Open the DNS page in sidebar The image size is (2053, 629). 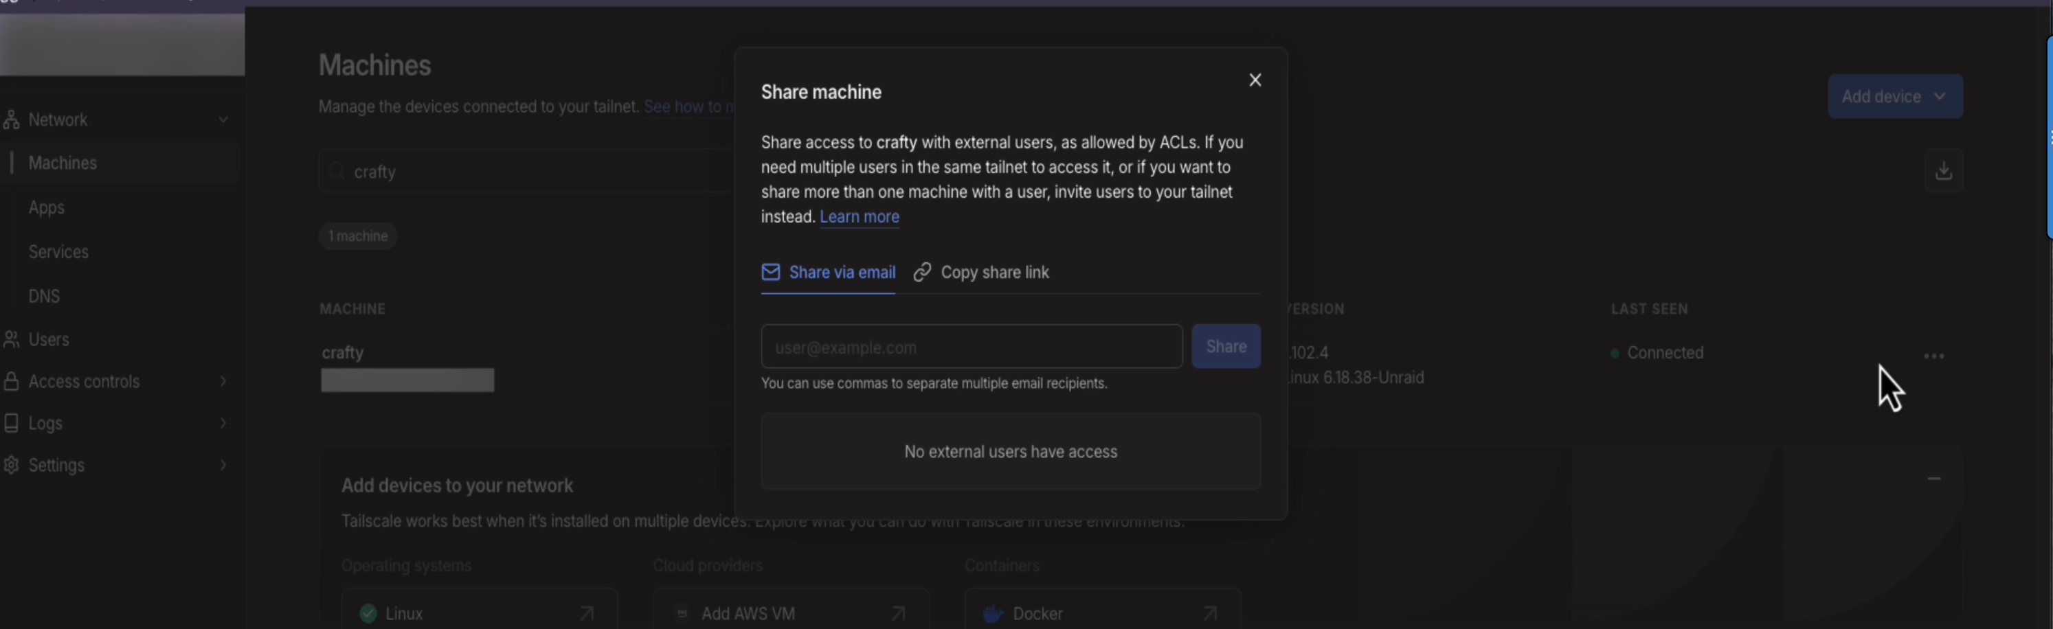[44, 296]
